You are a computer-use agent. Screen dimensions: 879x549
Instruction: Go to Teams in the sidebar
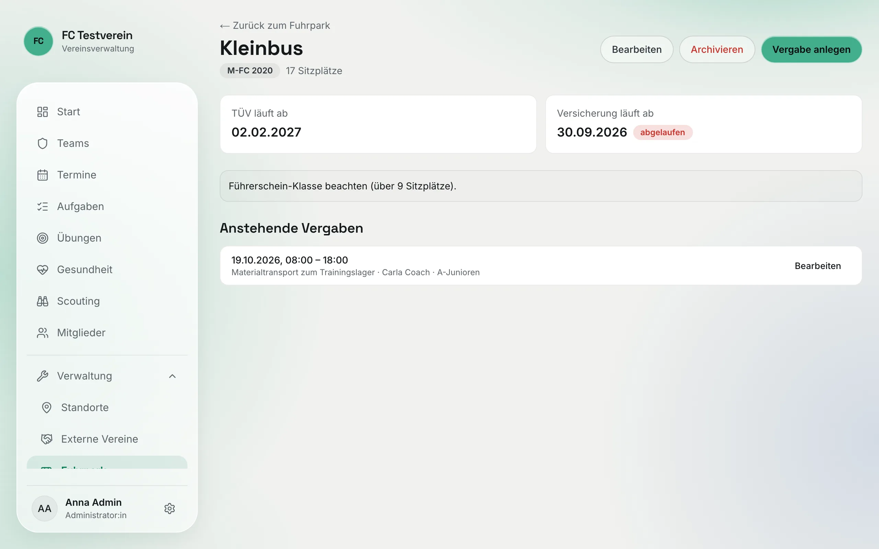[107, 143]
